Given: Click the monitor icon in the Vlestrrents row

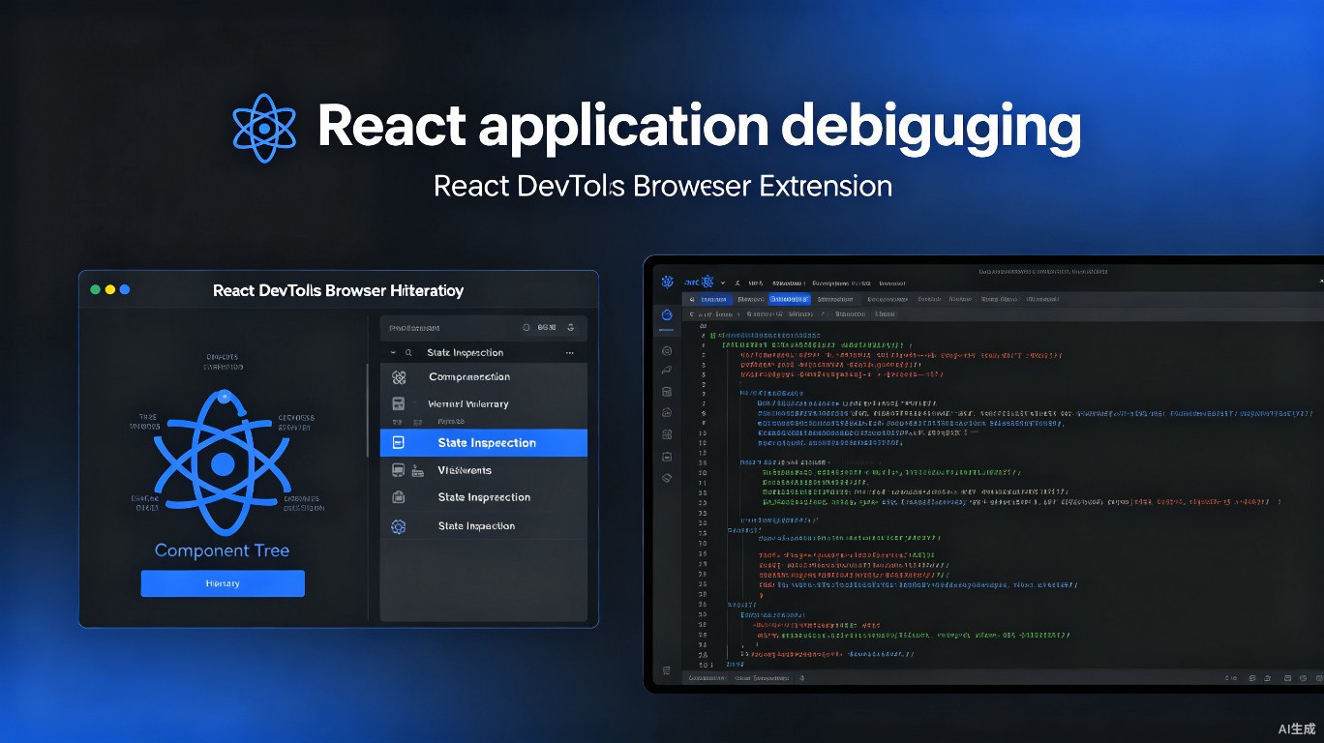Looking at the screenshot, I should point(398,470).
